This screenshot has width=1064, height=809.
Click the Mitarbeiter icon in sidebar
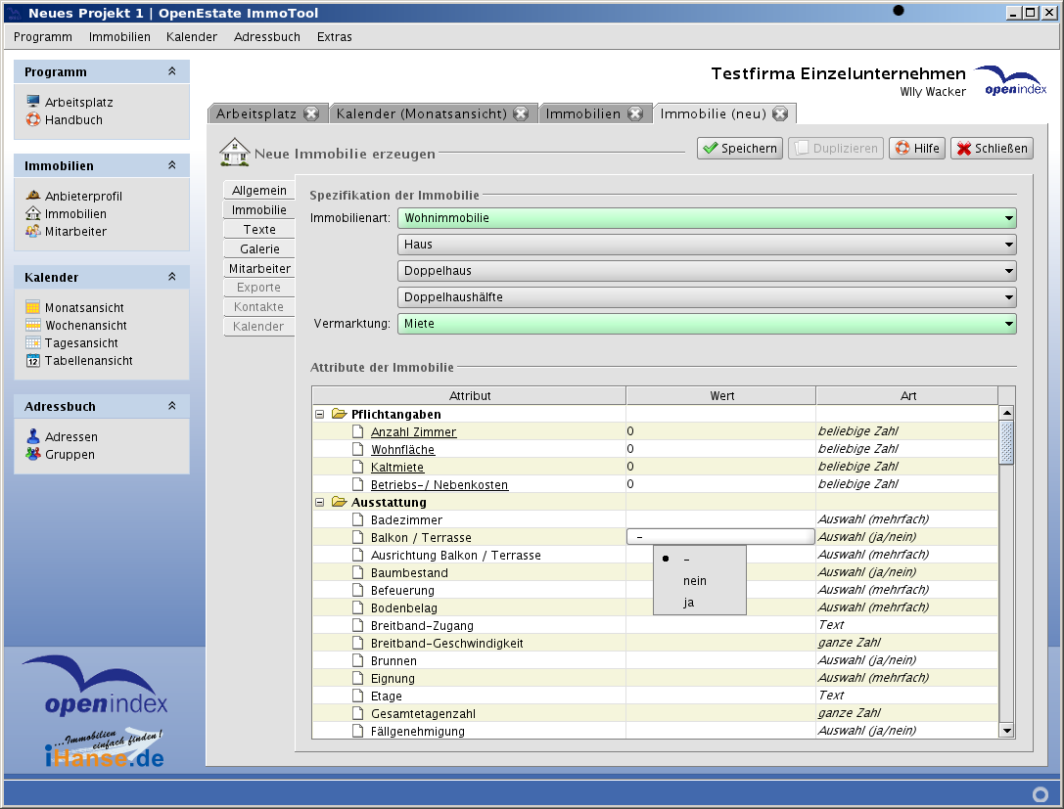coord(33,232)
